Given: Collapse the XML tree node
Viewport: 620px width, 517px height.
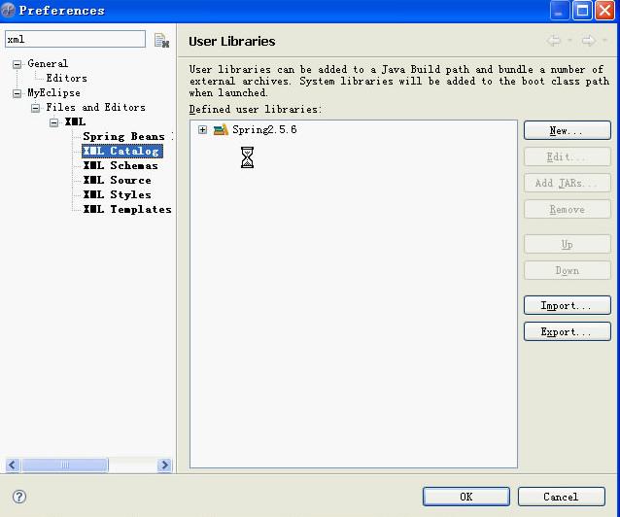Looking at the screenshot, I should coord(53,122).
